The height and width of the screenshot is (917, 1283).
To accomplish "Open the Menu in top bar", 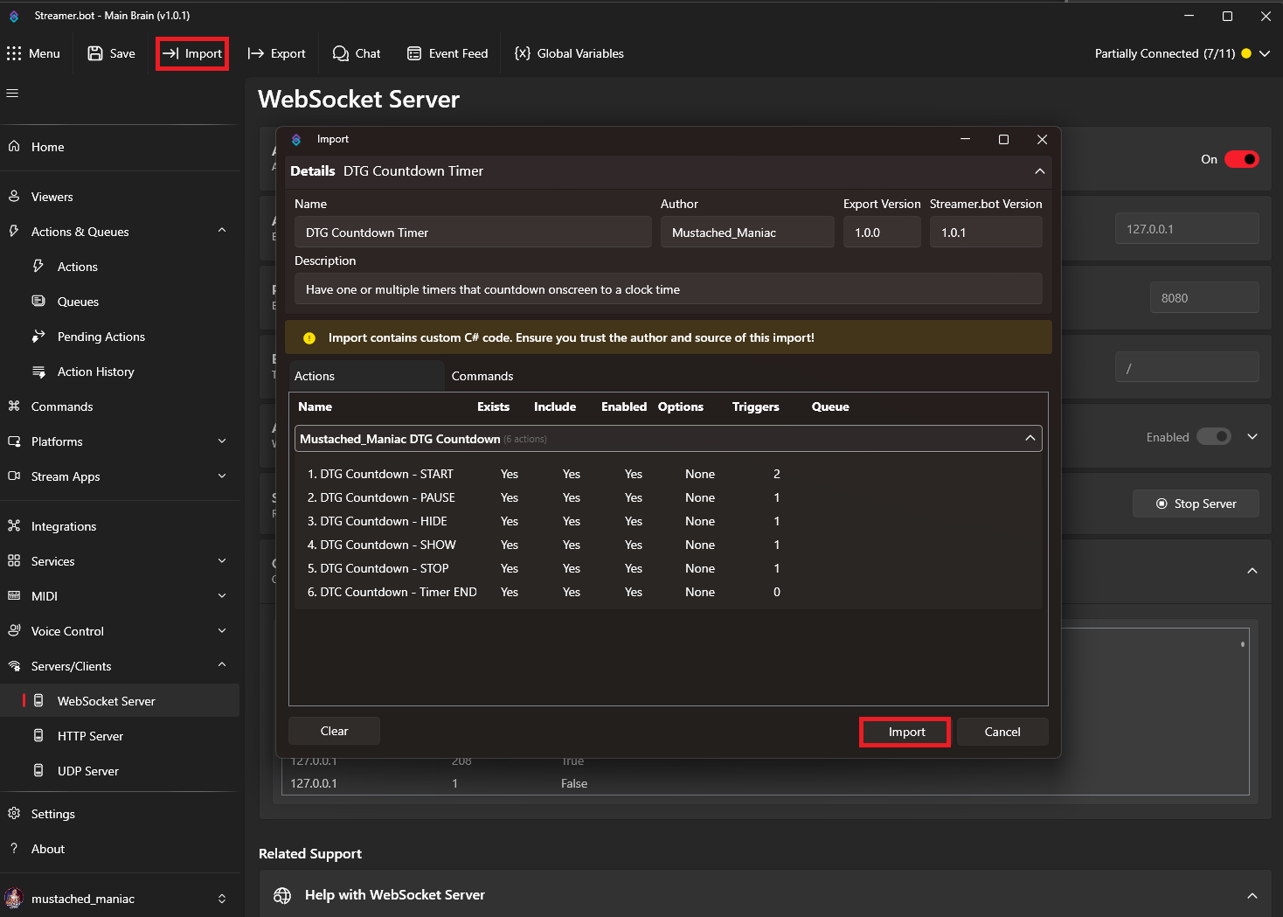I will pyautogui.click(x=35, y=53).
